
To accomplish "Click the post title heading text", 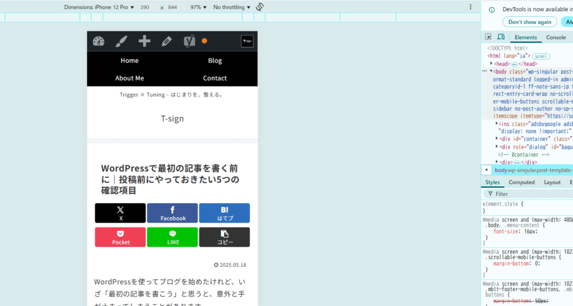I will click(x=170, y=179).
